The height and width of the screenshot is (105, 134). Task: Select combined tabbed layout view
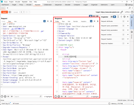point(97,16)
